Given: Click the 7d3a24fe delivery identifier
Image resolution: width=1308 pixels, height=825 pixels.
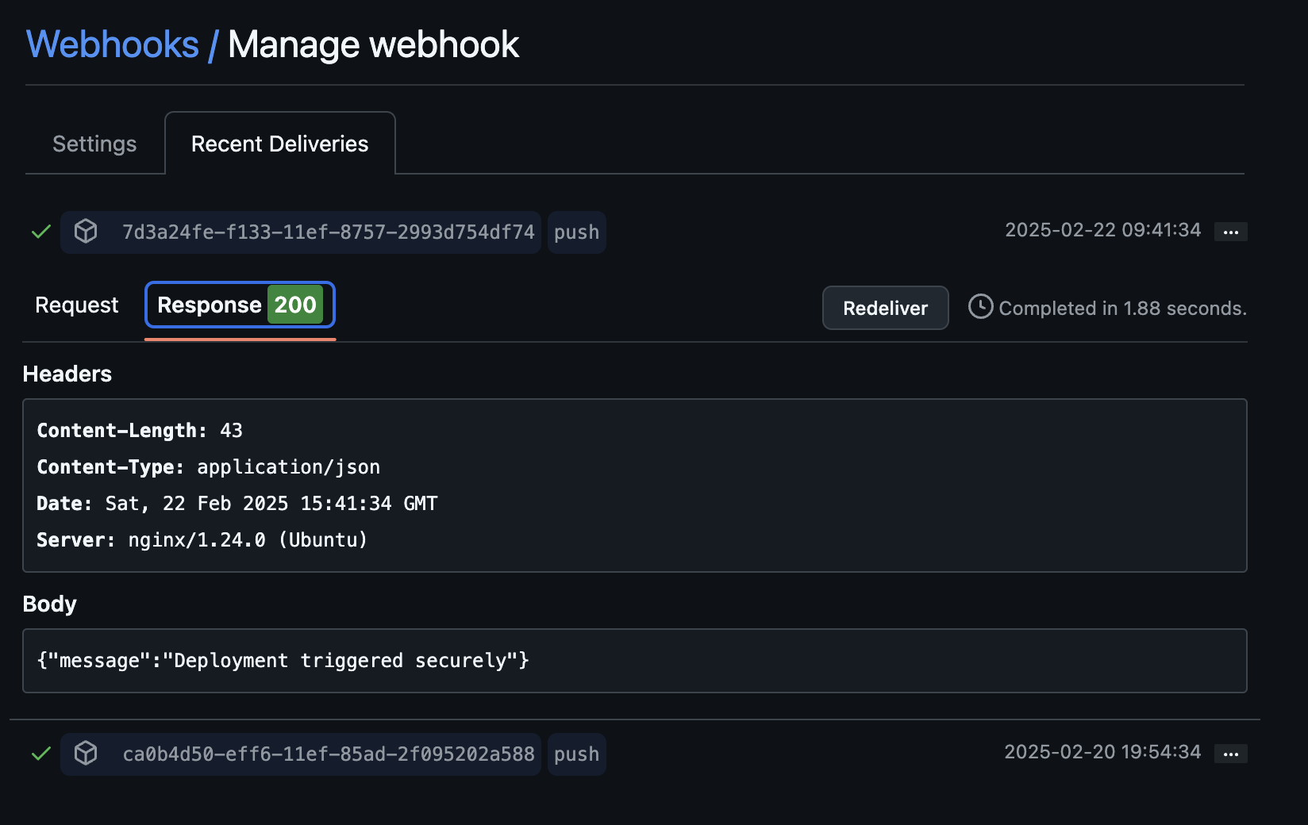Looking at the screenshot, I should tap(329, 232).
